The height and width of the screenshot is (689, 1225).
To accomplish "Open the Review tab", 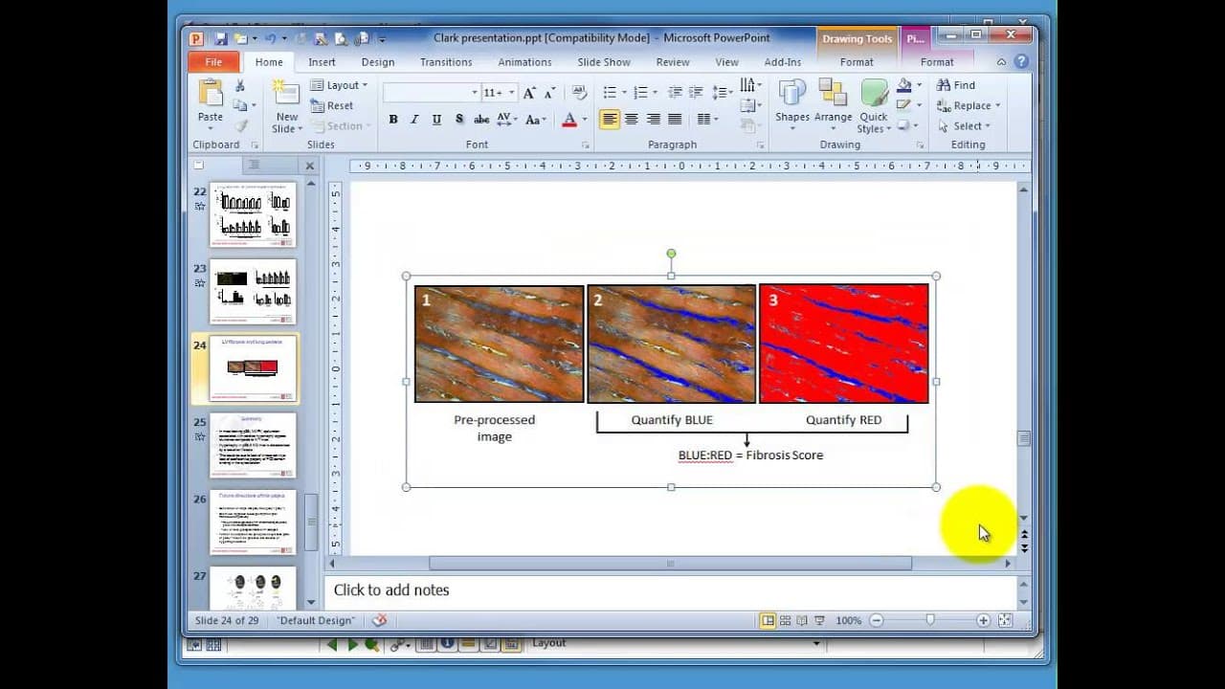I will (673, 62).
